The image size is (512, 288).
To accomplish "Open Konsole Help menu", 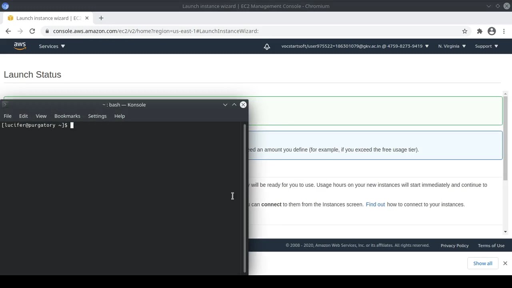I will [x=120, y=116].
